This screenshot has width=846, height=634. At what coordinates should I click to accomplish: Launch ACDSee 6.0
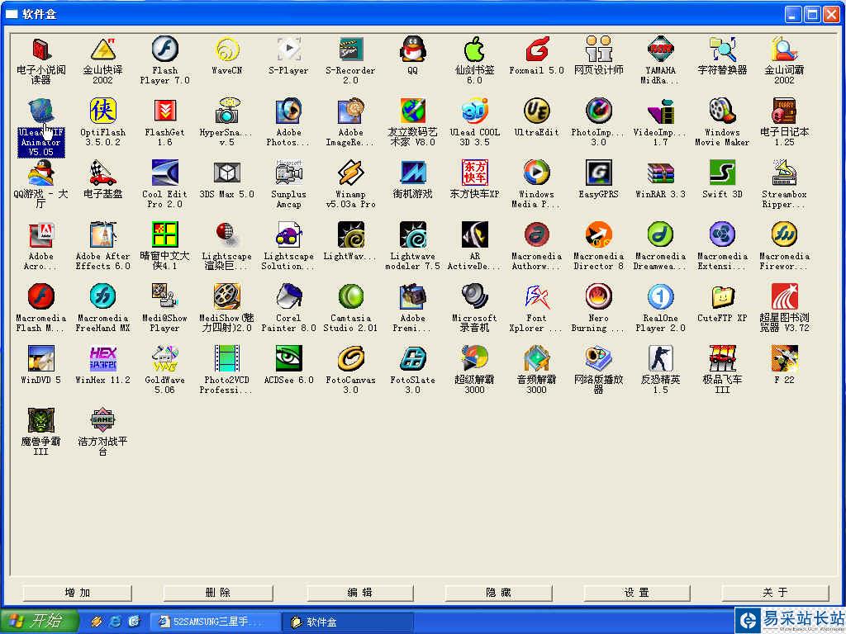tap(288, 358)
